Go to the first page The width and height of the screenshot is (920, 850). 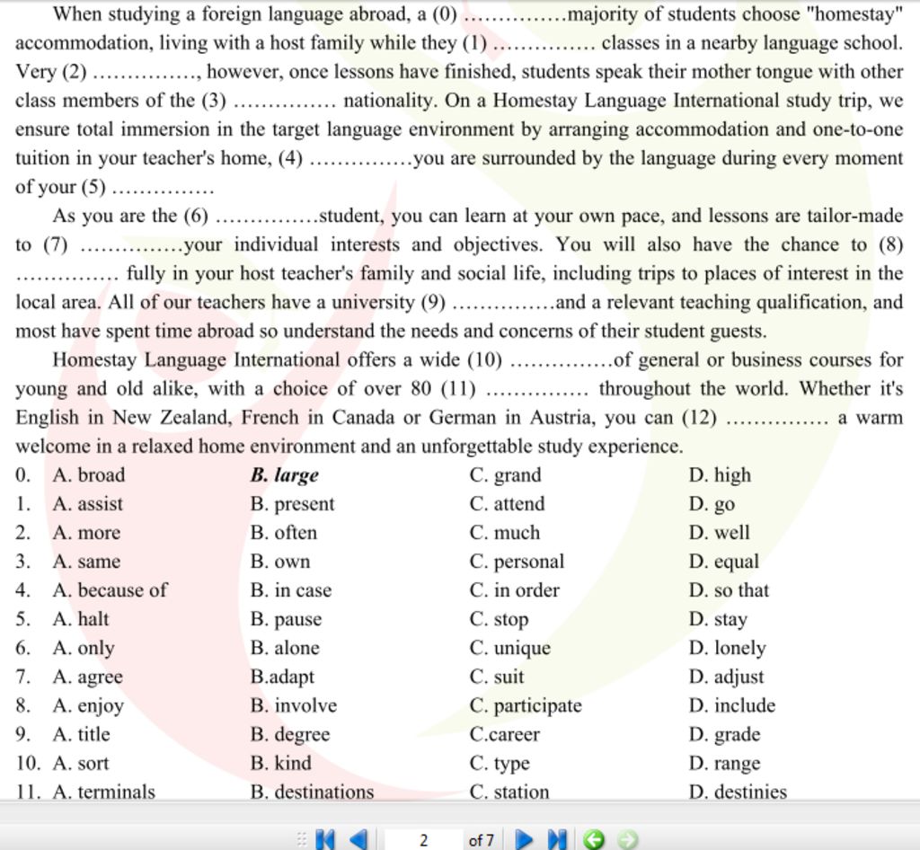[x=325, y=840]
